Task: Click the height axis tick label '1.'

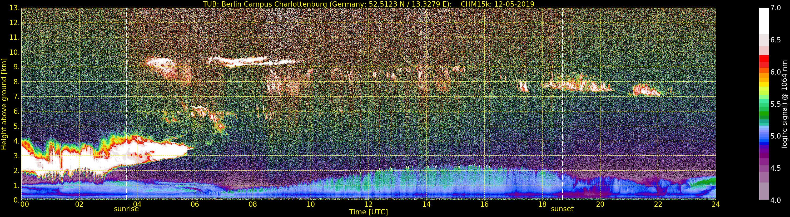Action: (16, 185)
